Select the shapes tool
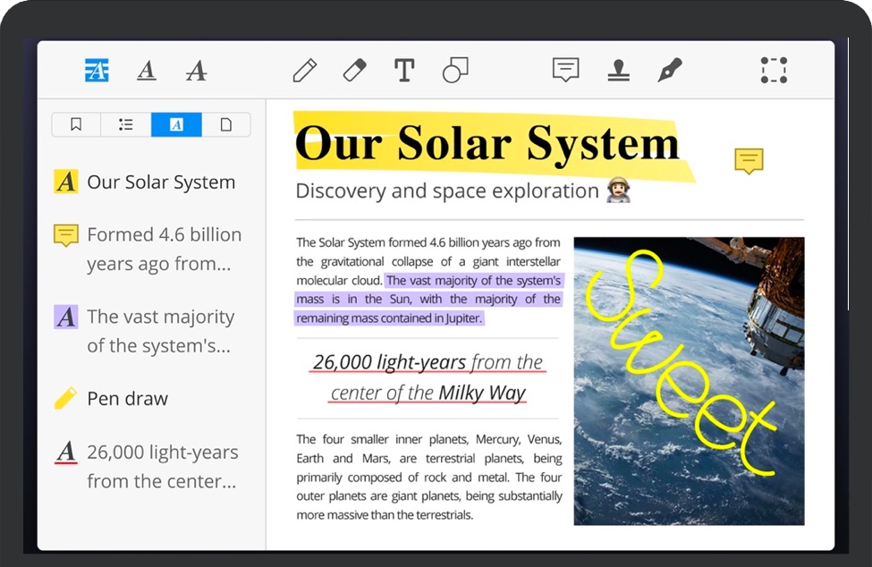The width and height of the screenshot is (872, 567). (455, 70)
